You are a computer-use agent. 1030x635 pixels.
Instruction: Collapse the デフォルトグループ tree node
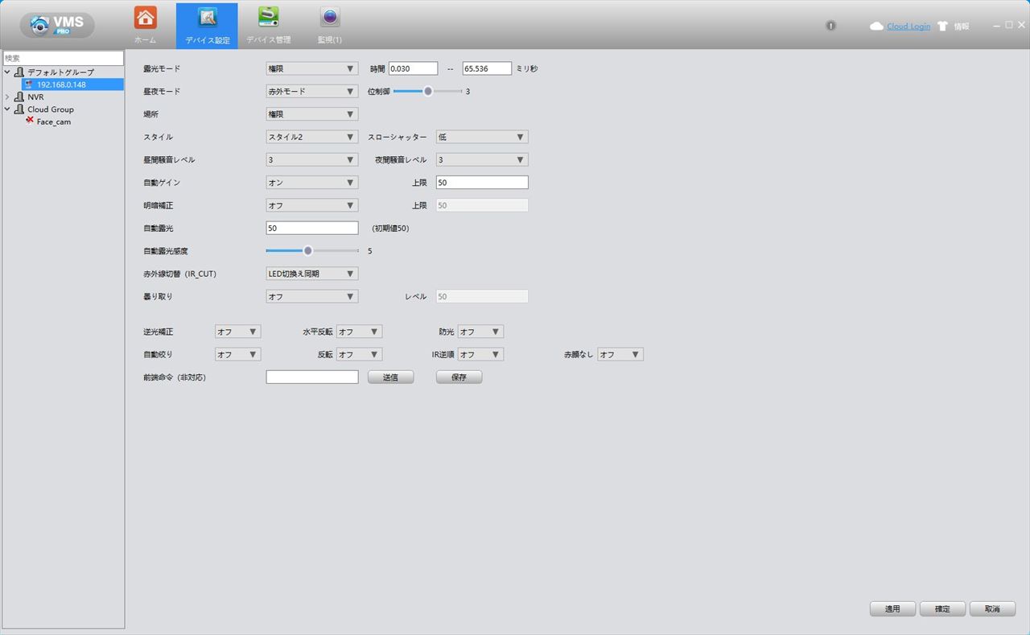[7, 72]
